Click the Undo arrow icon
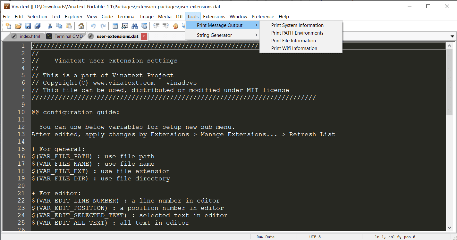 (93, 26)
